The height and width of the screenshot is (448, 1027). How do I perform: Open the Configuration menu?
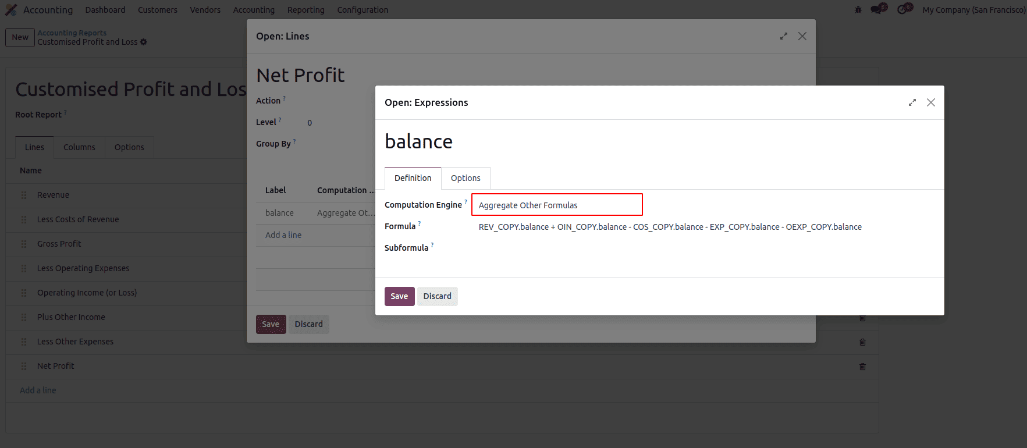363,10
